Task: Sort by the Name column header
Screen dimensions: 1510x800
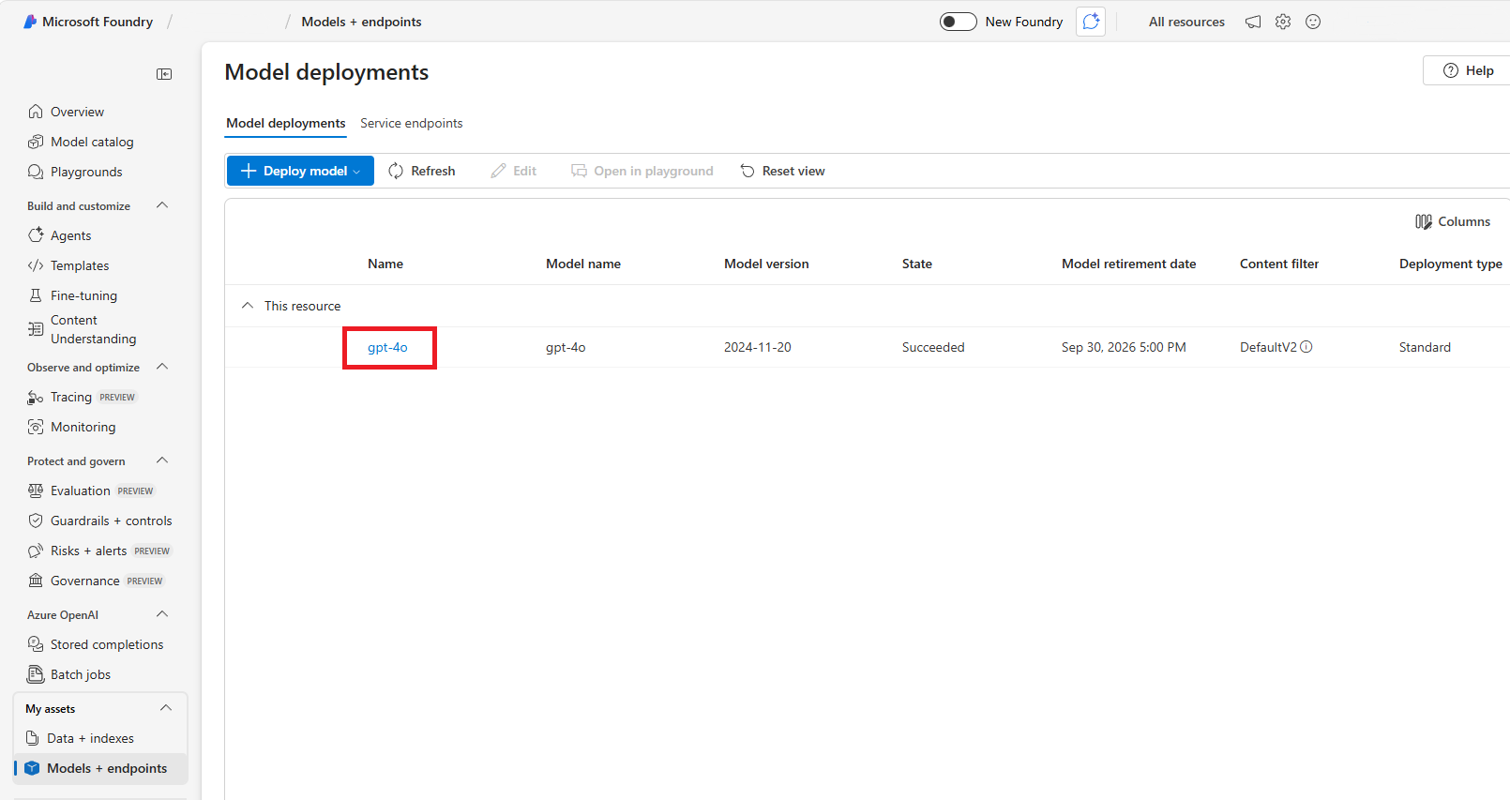Action: [x=385, y=264]
